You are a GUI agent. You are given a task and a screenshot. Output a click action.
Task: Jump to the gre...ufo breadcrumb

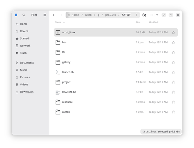[110, 15]
